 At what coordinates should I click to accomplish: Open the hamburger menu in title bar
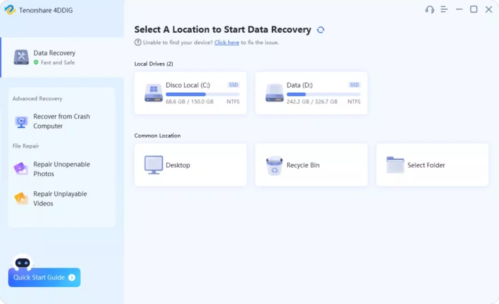[444, 9]
